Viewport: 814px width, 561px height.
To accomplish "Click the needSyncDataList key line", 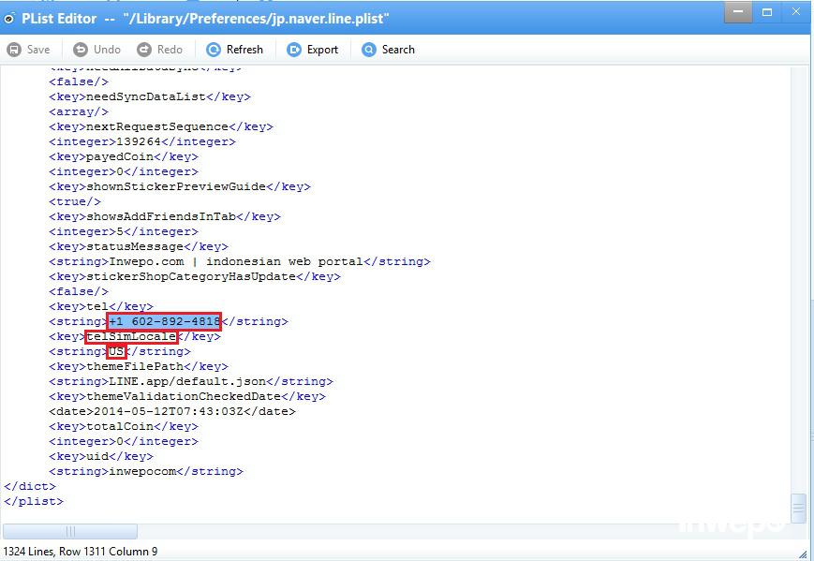I will pyautogui.click(x=150, y=97).
